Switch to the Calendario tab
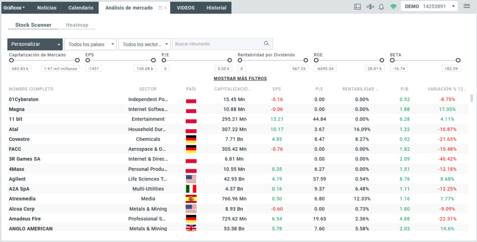The image size is (477, 242). 81,7
